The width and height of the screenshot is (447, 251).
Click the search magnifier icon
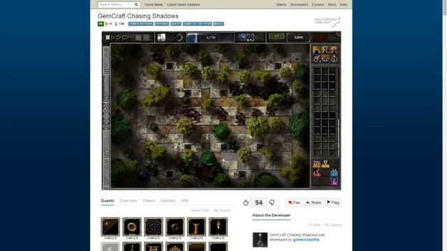136,4
